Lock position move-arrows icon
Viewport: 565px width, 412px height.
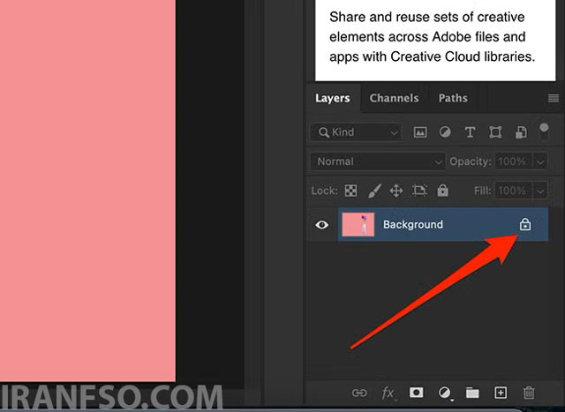[396, 191]
